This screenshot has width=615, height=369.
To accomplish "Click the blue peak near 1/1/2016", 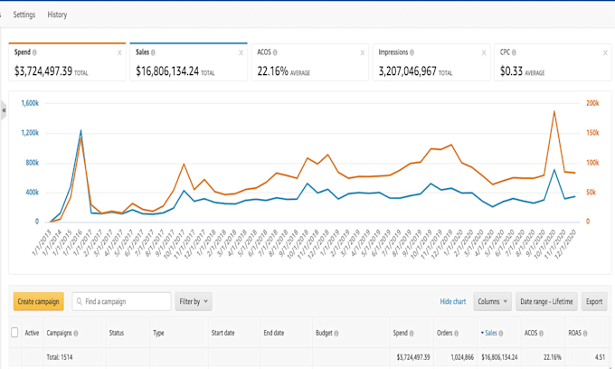I will [80, 130].
